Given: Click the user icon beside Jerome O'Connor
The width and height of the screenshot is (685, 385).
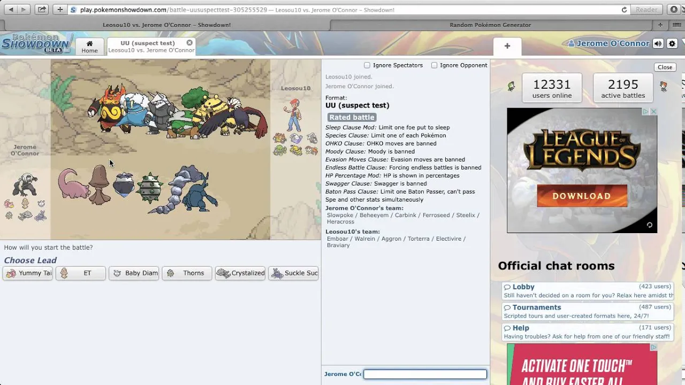Looking at the screenshot, I should 571,44.
